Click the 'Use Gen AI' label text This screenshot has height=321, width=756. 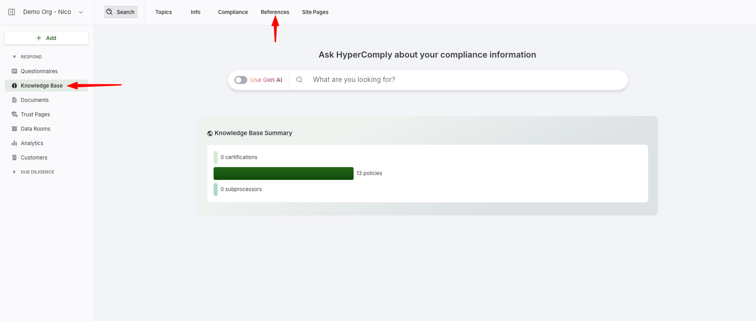266,80
